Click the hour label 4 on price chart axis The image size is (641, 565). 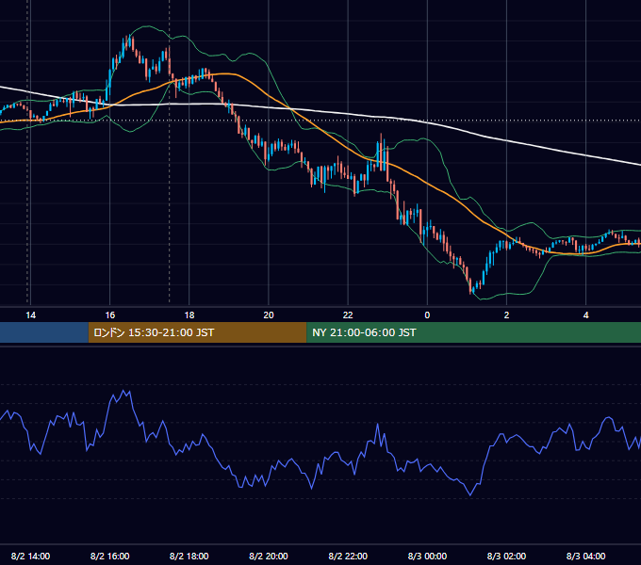click(x=585, y=315)
